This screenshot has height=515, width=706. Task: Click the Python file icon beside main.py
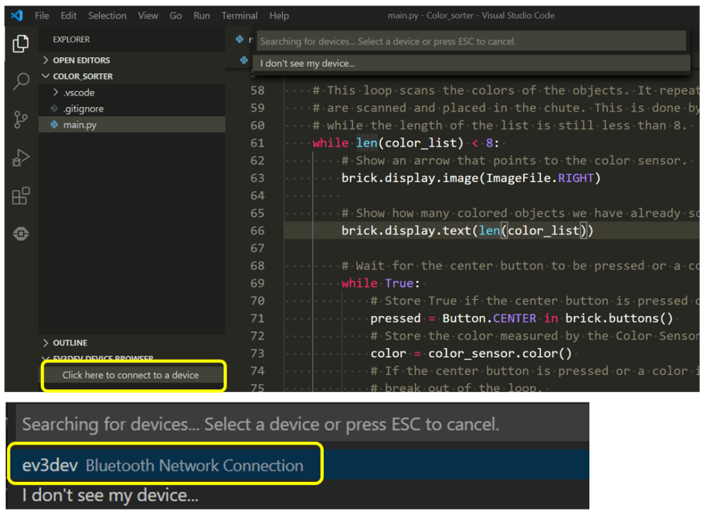(x=55, y=125)
